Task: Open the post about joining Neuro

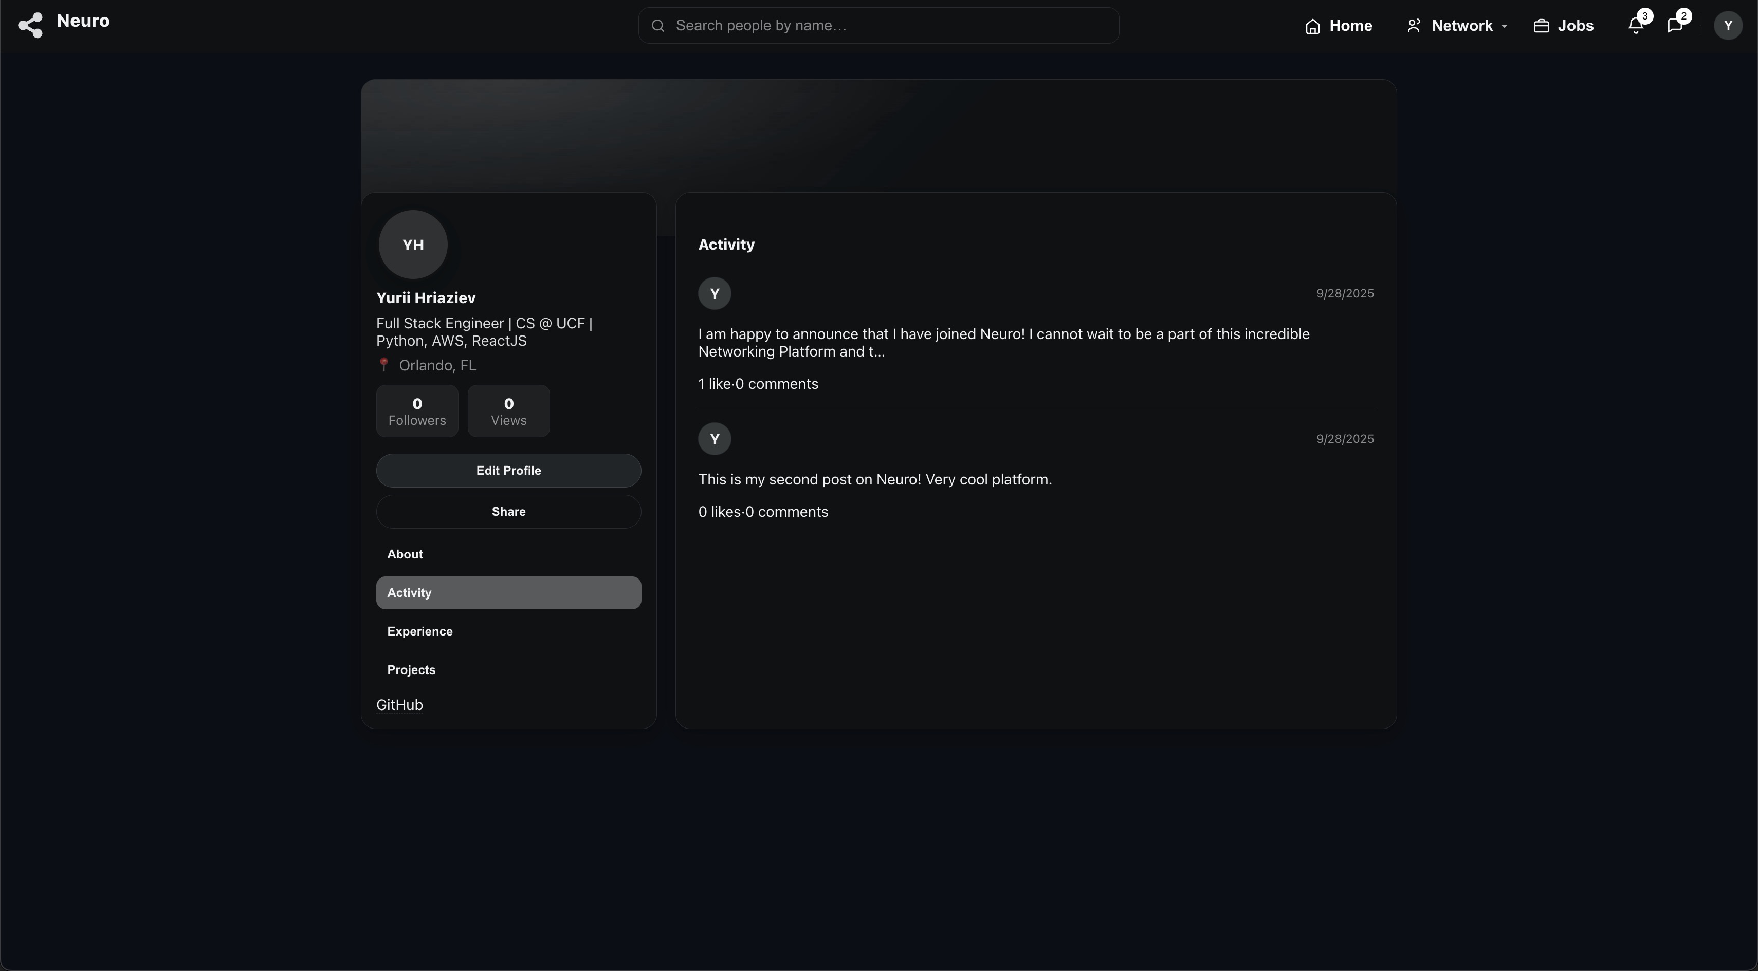Action: [x=1003, y=343]
